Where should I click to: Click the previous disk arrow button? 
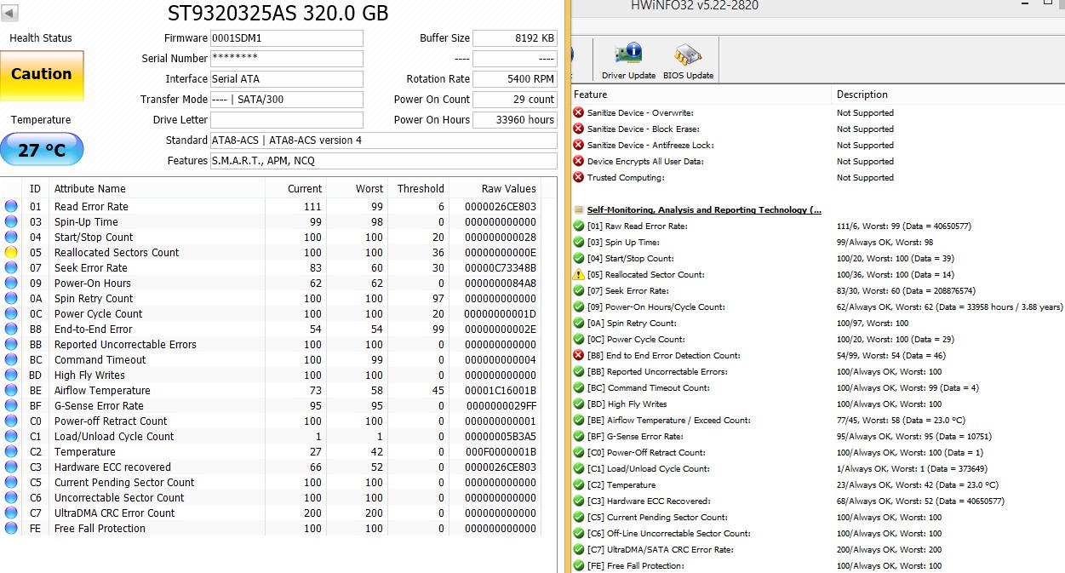point(11,13)
